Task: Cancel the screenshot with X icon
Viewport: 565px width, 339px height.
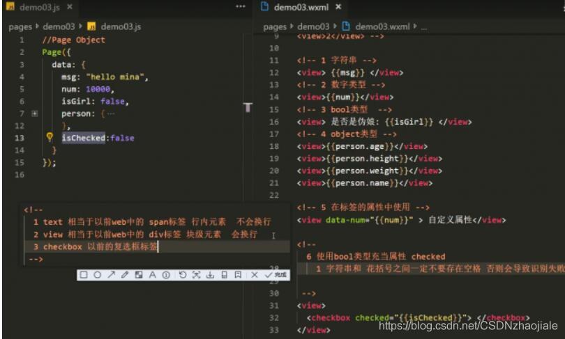Action: click(255, 275)
